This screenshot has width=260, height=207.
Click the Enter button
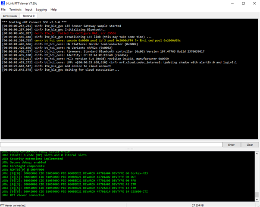[x=231, y=145]
